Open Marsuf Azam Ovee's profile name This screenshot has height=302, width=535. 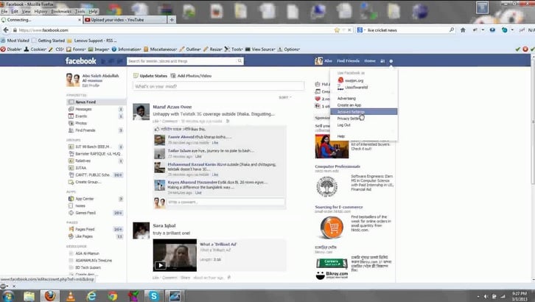[172, 107]
